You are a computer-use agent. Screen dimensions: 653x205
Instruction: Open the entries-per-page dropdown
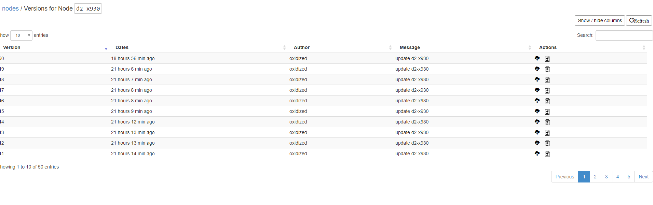[21, 35]
